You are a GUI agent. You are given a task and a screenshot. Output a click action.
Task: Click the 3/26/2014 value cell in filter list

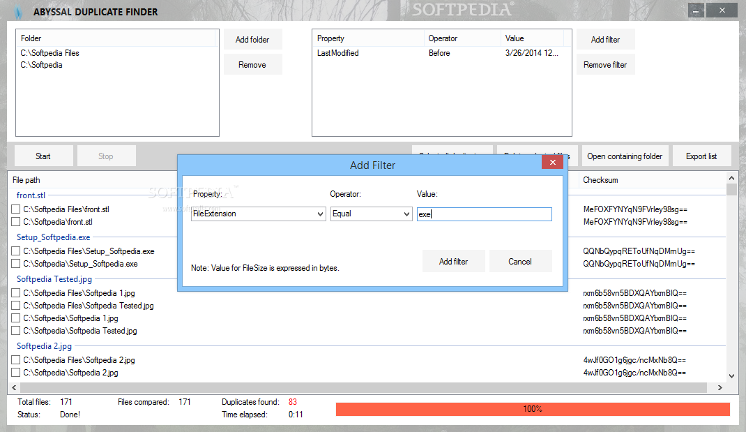(x=532, y=53)
